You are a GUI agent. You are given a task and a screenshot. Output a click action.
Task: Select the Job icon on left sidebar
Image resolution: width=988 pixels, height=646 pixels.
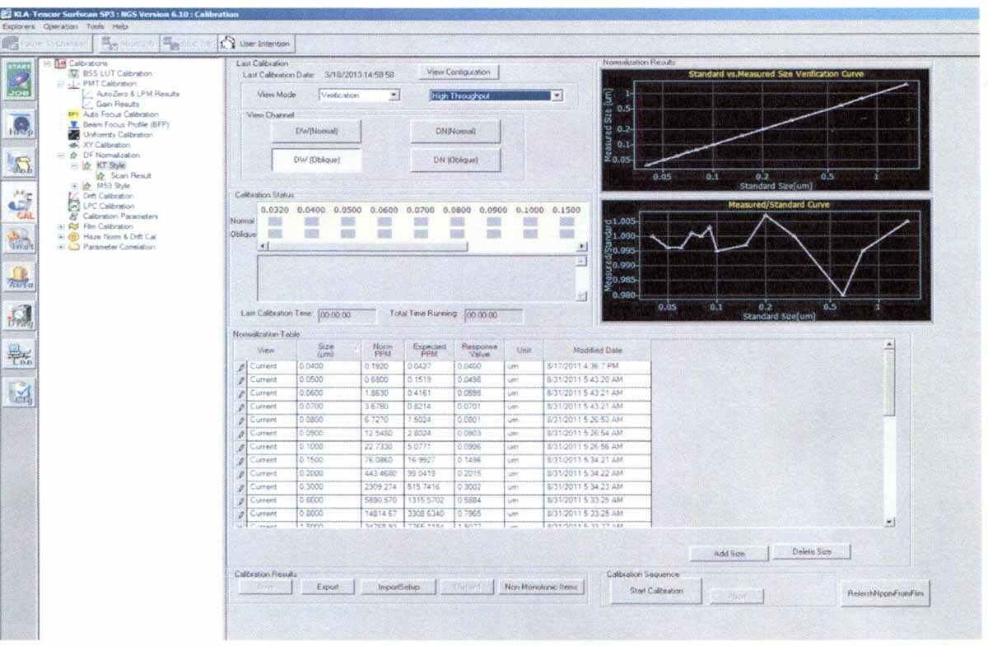[x=21, y=160]
